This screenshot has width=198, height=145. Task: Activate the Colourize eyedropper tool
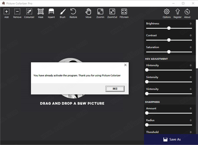(x=29, y=14)
